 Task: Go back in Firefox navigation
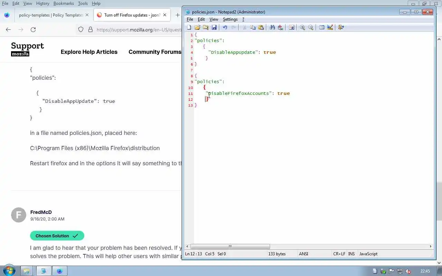[8, 30]
